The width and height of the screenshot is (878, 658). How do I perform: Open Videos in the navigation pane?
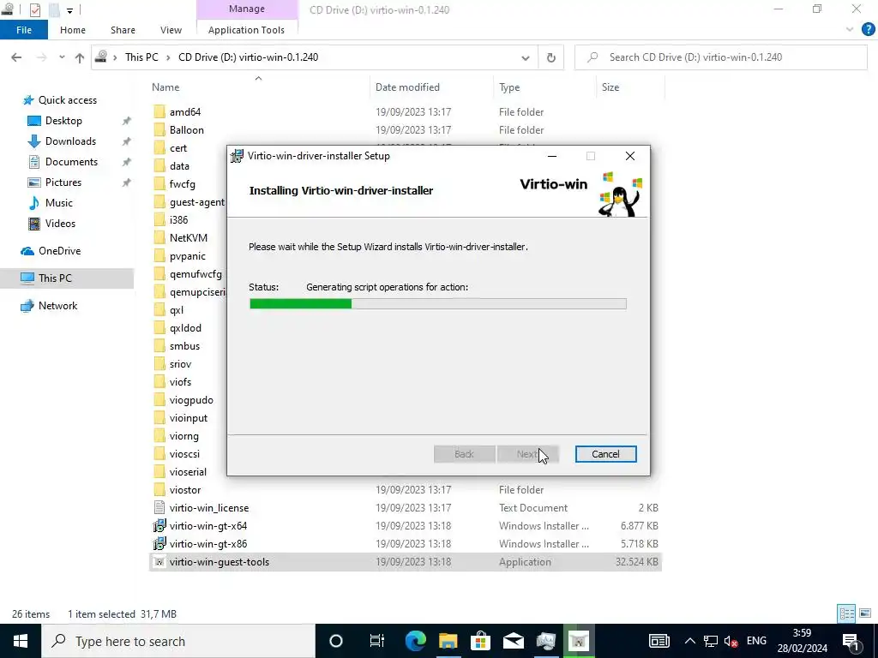[x=60, y=224]
